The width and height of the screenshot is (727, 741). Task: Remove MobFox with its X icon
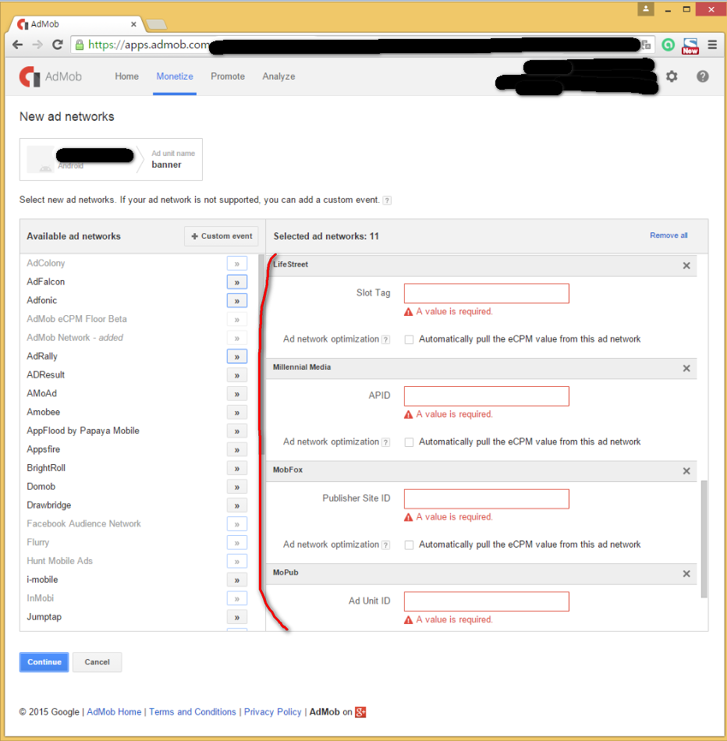686,470
